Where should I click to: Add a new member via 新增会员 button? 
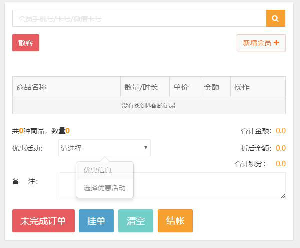(261, 43)
